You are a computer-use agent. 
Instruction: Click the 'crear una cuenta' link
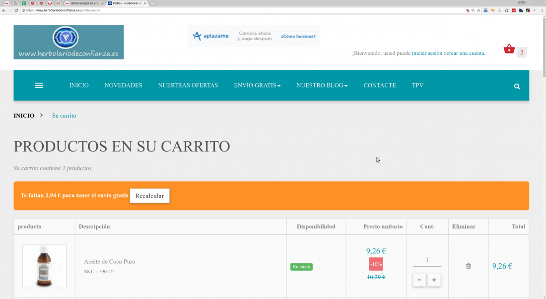pyautogui.click(x=466, y=53)
